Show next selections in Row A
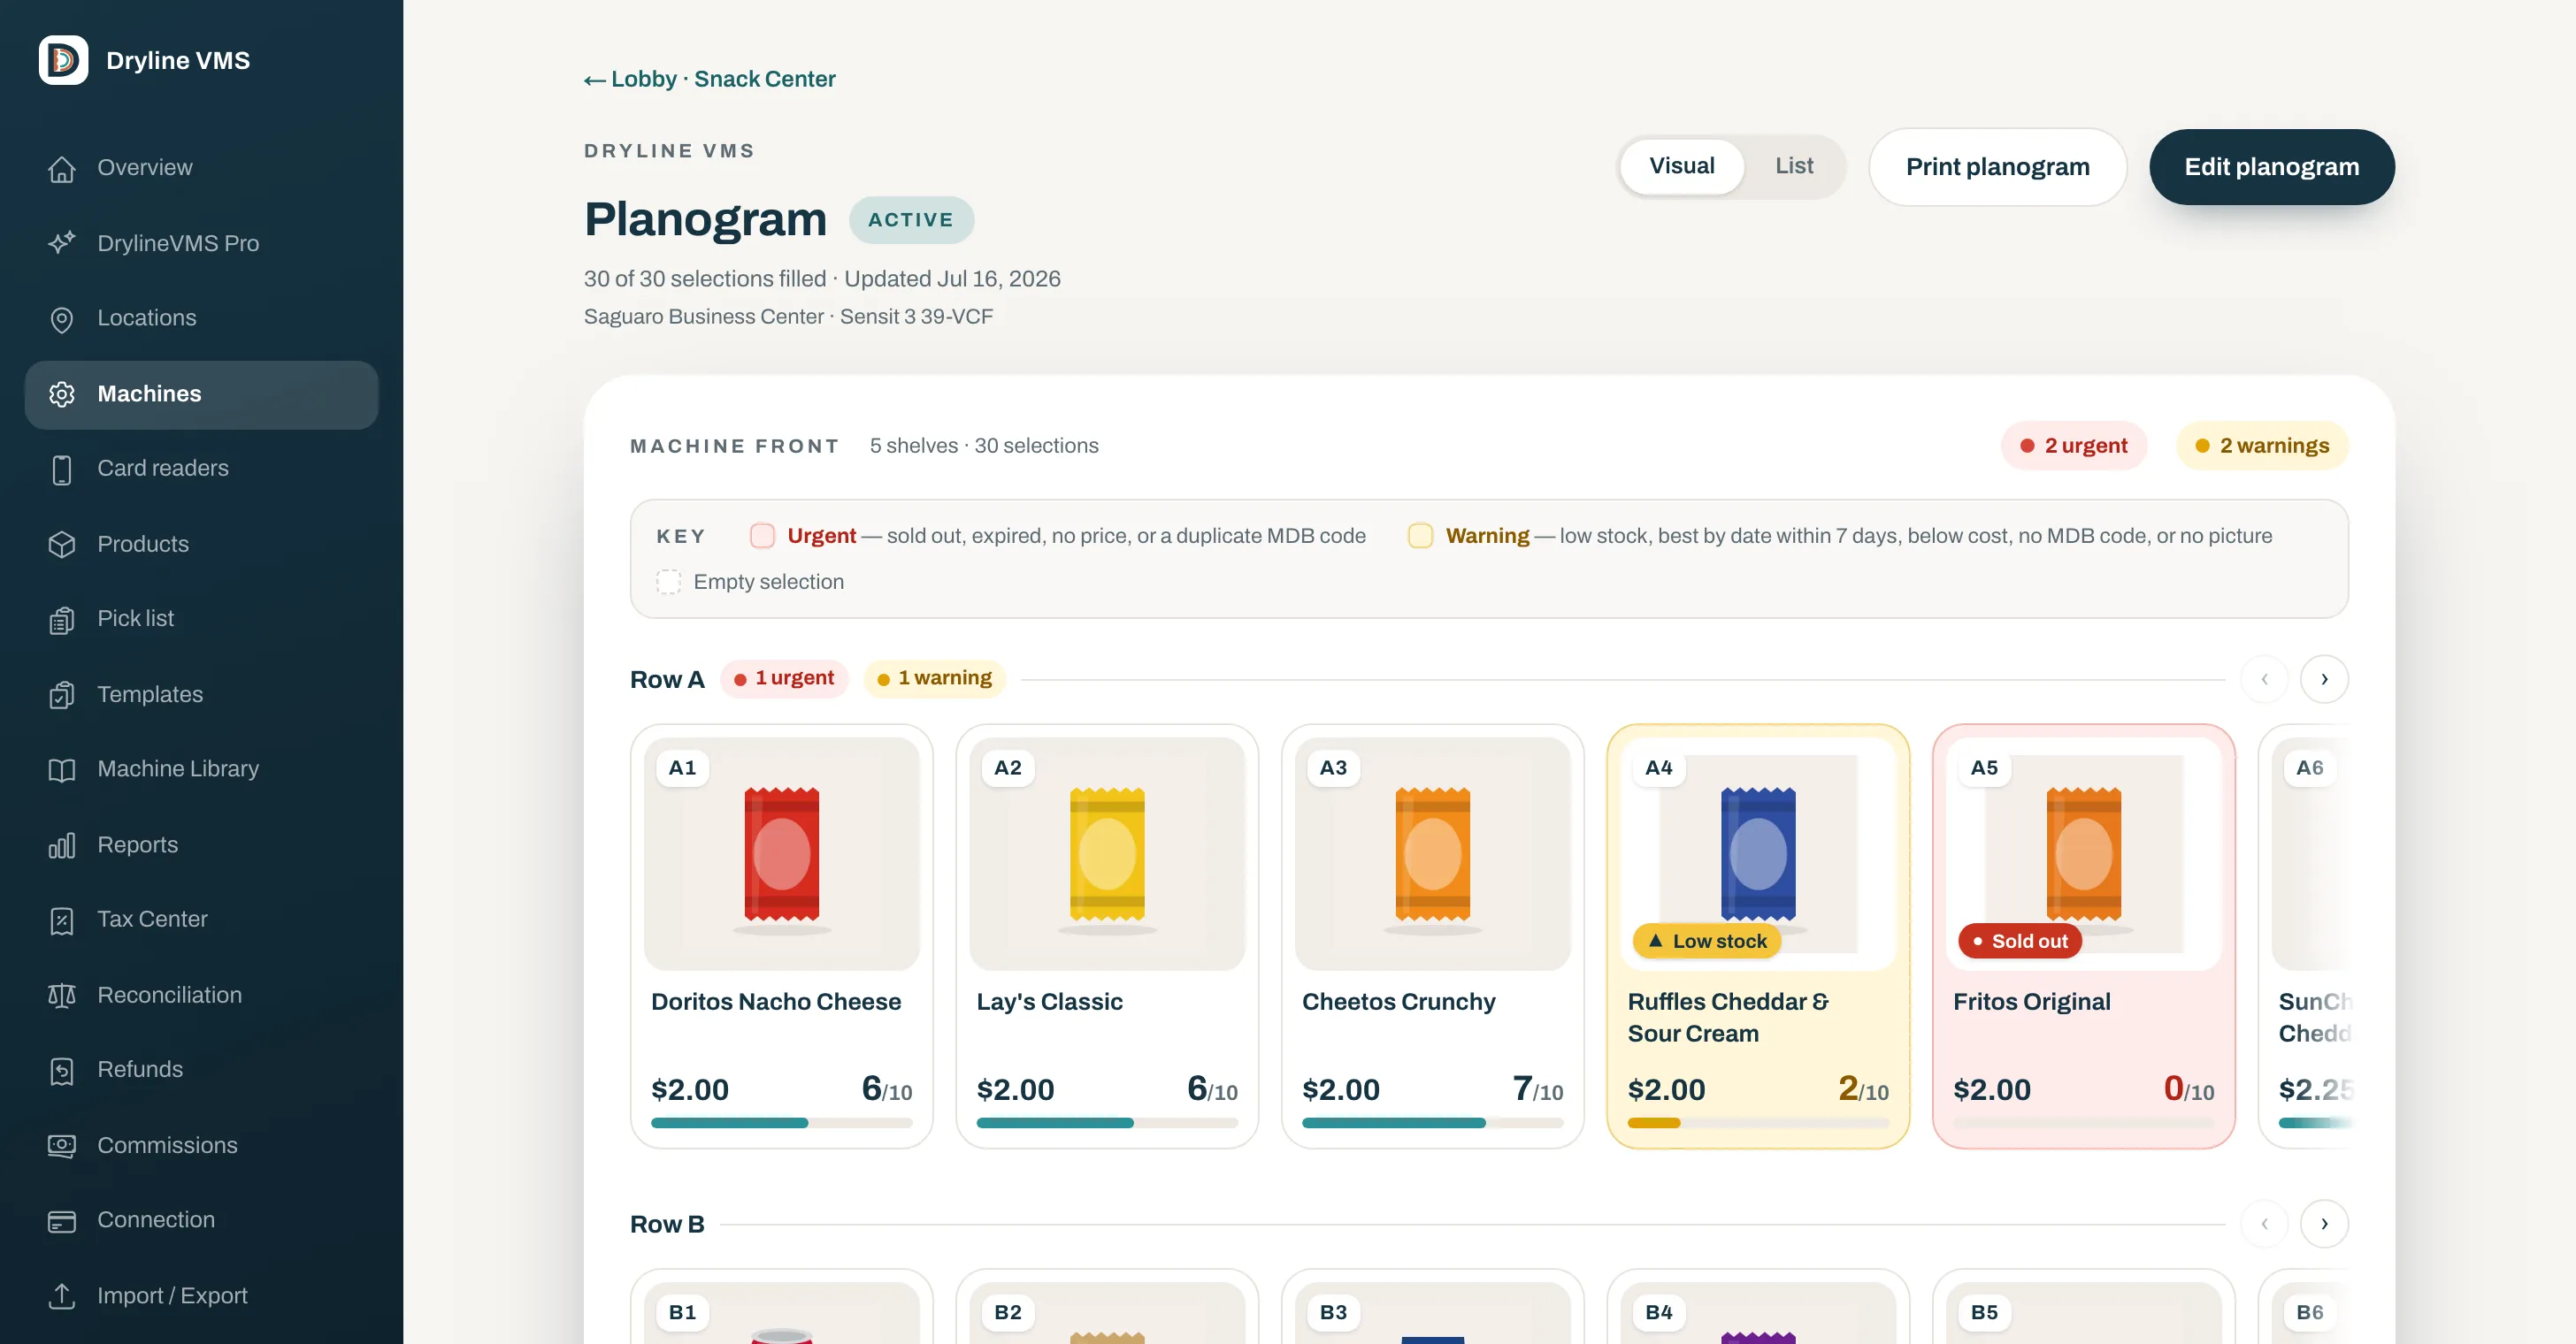The image size is (2576, 1344). pos(2323,679)
